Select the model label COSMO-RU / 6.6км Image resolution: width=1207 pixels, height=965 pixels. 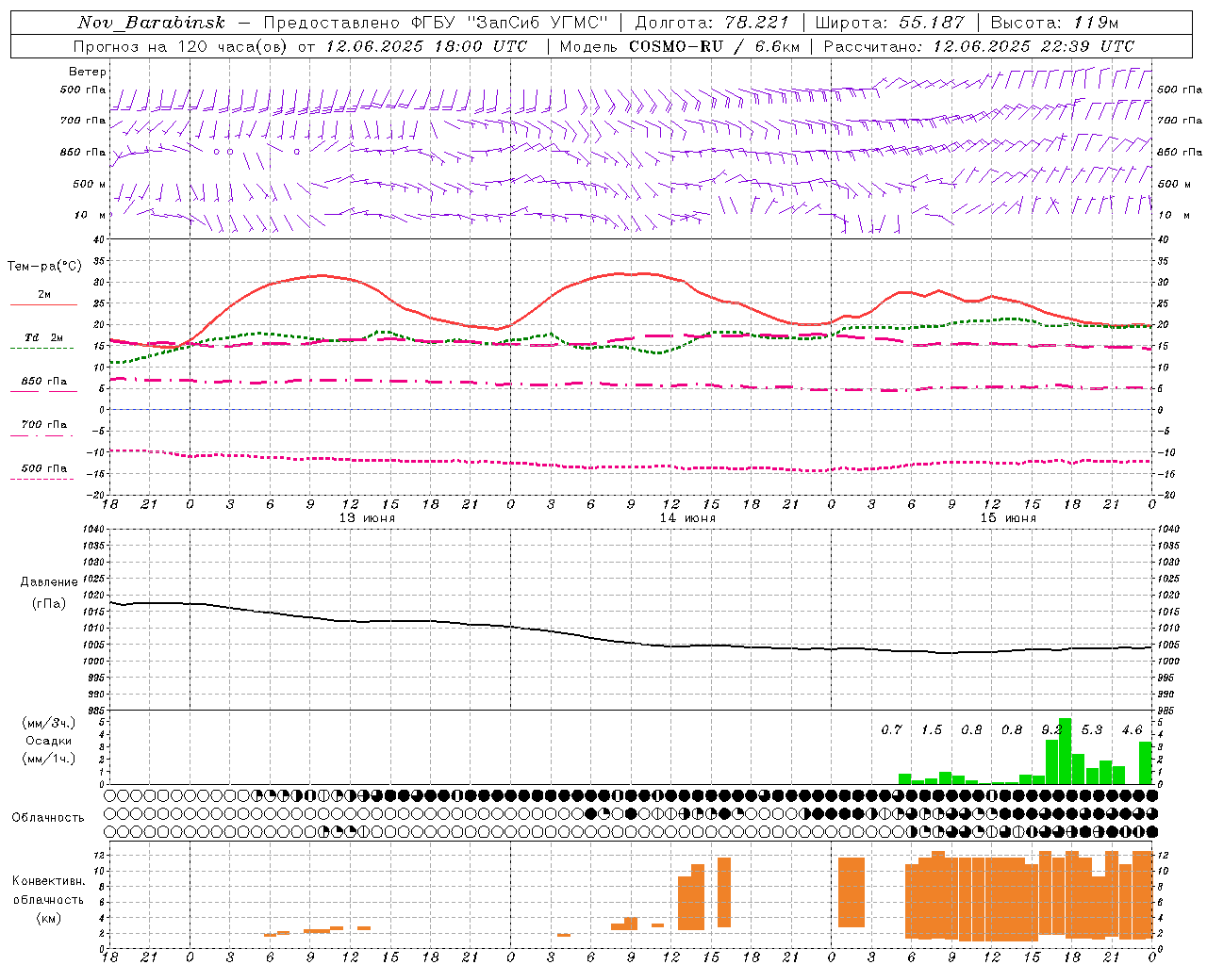click(x=714, y=46)
